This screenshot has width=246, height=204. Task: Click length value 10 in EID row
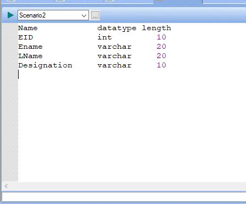(161, 37)
